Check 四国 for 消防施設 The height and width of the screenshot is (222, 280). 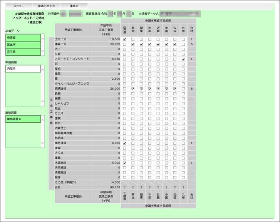[175, 168]
